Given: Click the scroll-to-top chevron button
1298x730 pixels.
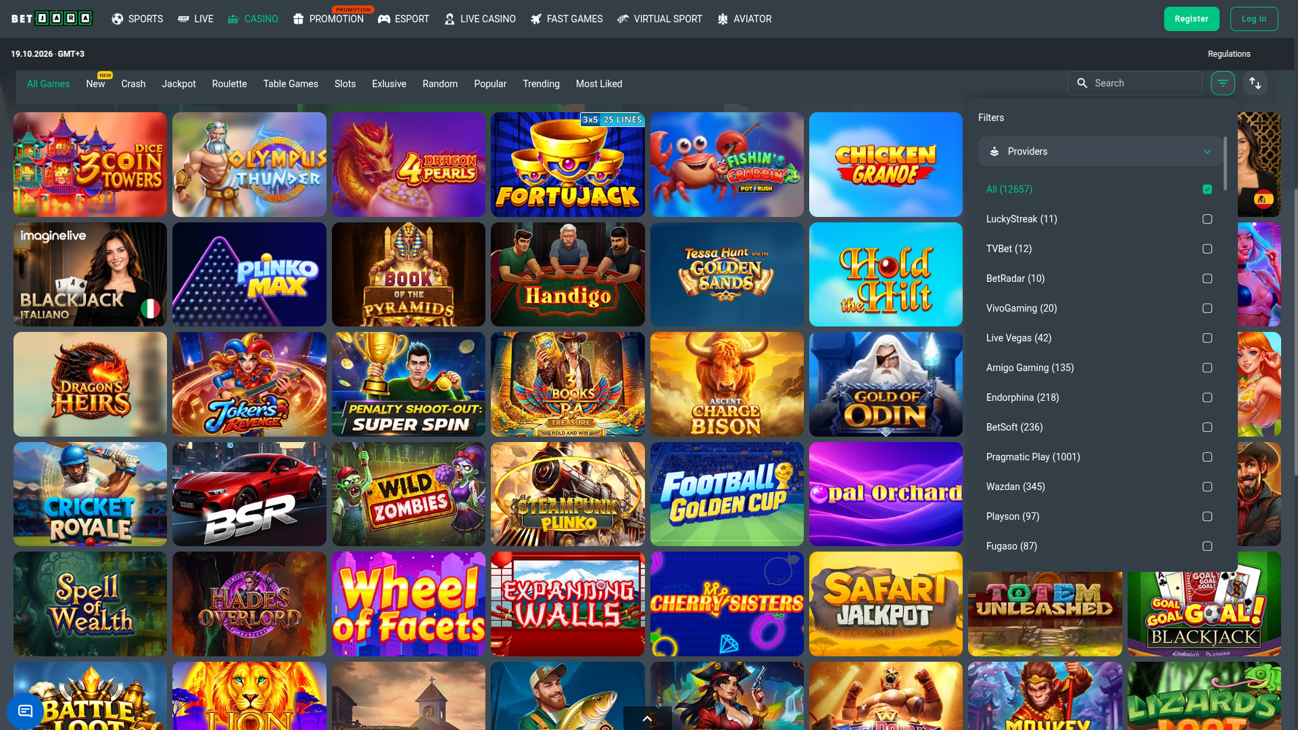Looking at the screenshot, I should (x=647, y=718).
